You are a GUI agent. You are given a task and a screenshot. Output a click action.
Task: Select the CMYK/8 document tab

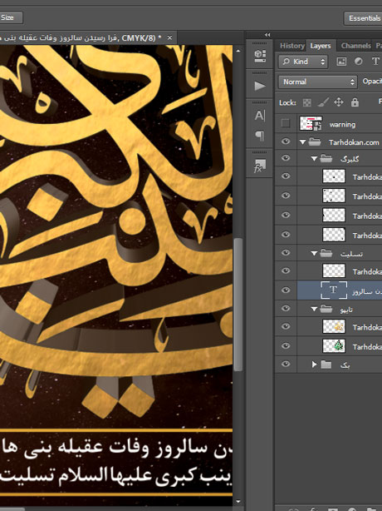pyautogui.click(x=88, y=38)
